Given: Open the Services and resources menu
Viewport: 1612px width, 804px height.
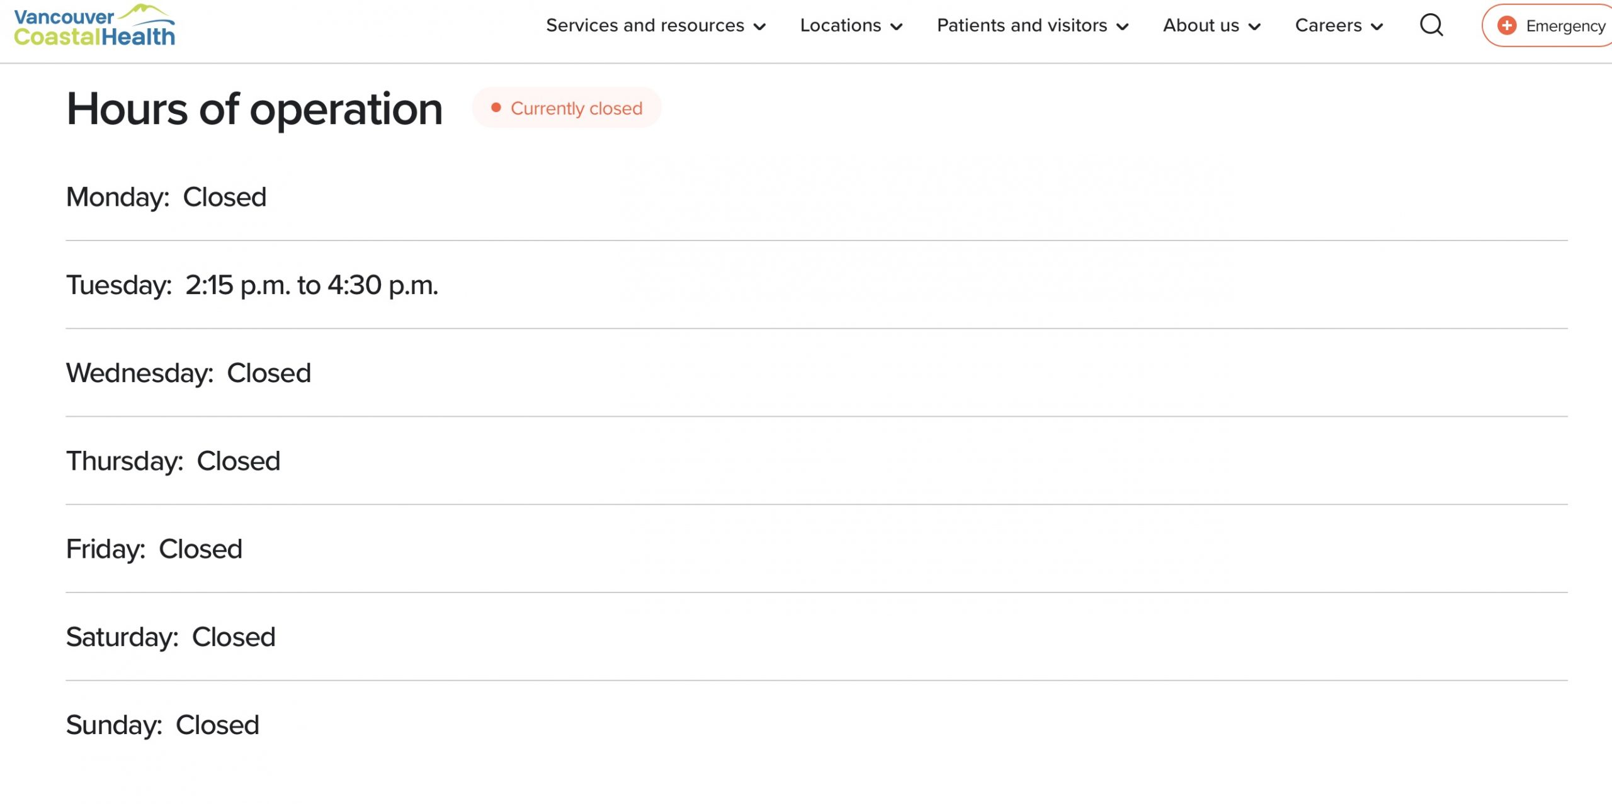Looking at the screenshot, I should click(645, 26).
